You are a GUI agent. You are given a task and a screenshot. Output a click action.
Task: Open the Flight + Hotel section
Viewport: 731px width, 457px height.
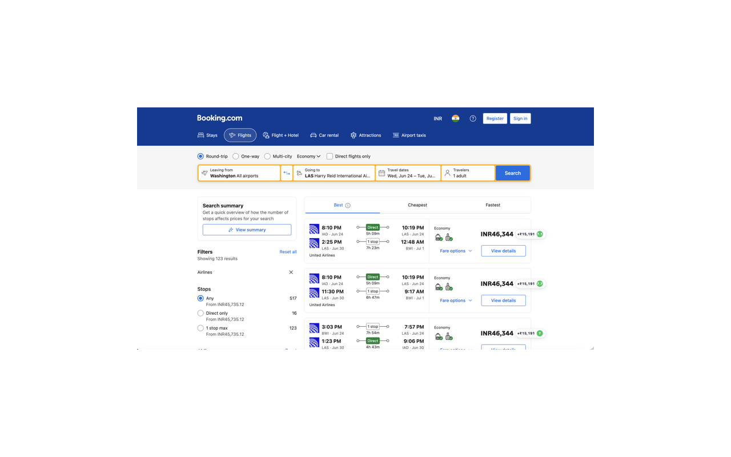coord(280,135)
